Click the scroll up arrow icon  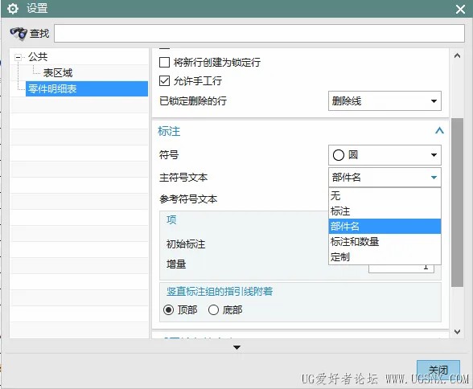[457, 55]
